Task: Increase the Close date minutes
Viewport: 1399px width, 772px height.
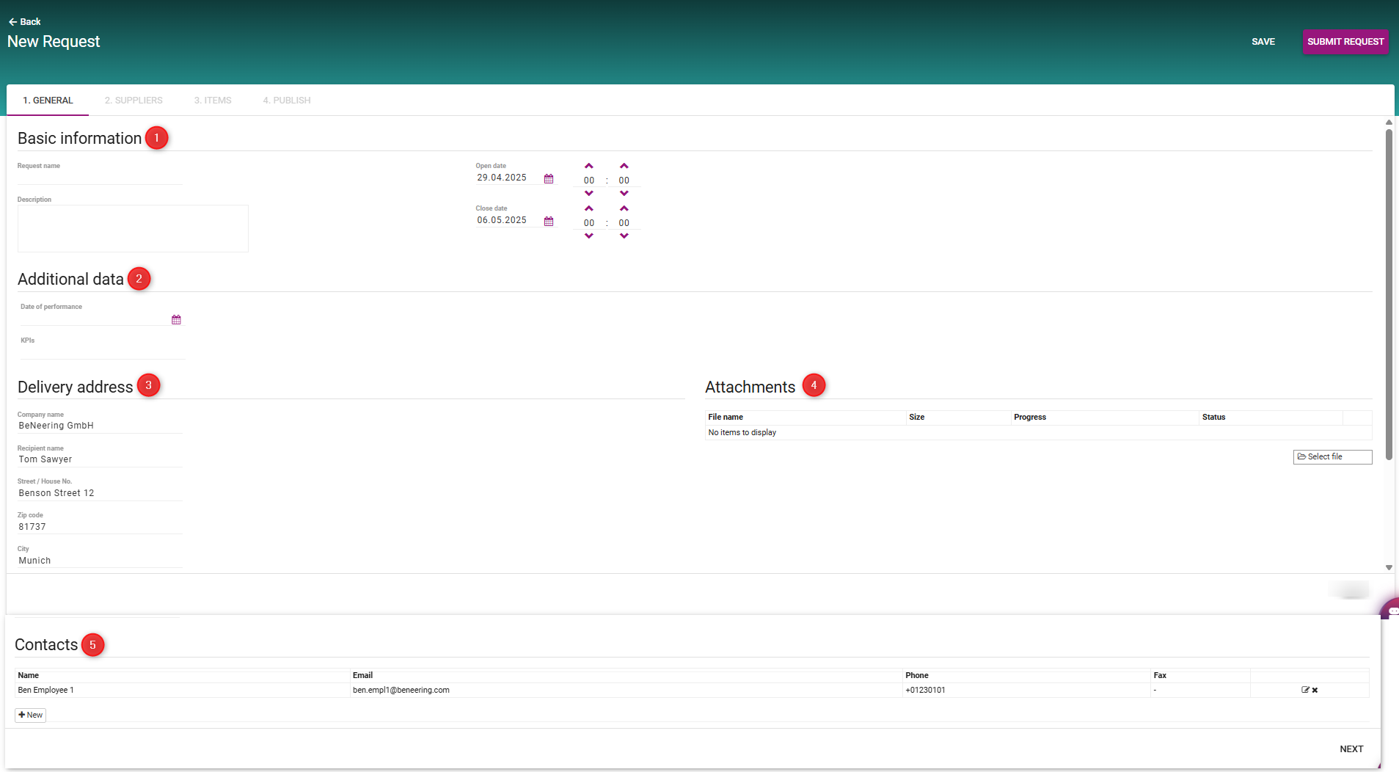Action: click(x=624, y=209)
